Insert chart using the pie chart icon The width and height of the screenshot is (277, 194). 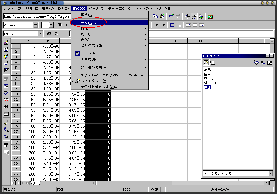coord(6,57)
